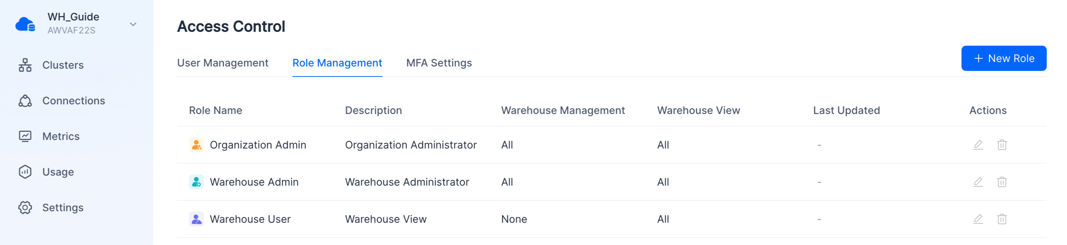
Task: Click the Warehouse Admin teal avatar icon
Action: point(196,182)
